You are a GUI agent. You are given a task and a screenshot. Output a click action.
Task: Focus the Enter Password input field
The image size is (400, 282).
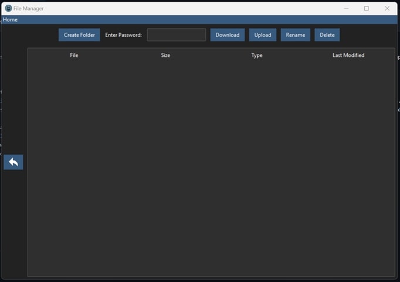coord(176,35)
